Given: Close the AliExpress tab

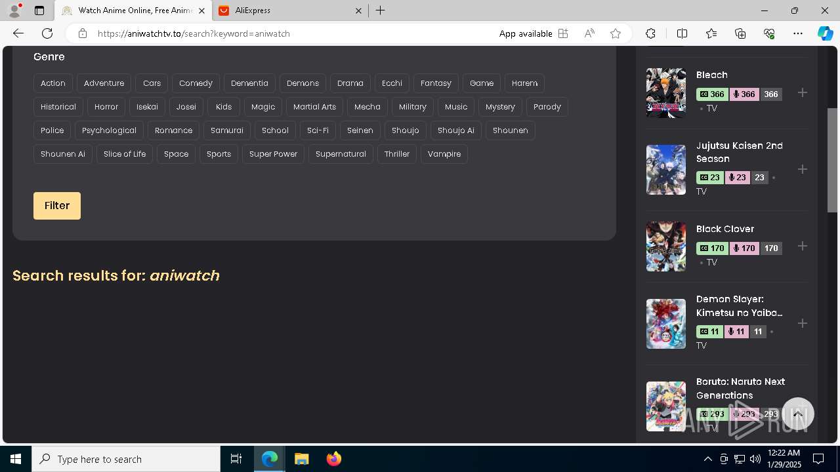Looking at the screenshot, I should 358,10.
